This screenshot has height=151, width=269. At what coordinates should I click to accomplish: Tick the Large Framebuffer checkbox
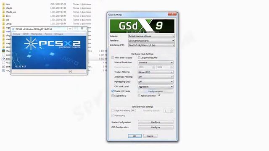pyautogui.click(x=139, y=58)
